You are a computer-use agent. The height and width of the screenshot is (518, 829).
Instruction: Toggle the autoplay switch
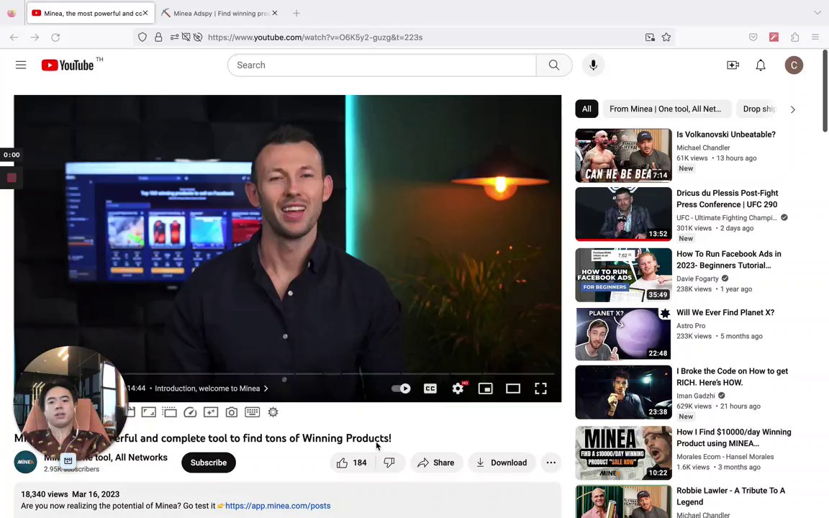pyautogui.click(x=401, y=388)
